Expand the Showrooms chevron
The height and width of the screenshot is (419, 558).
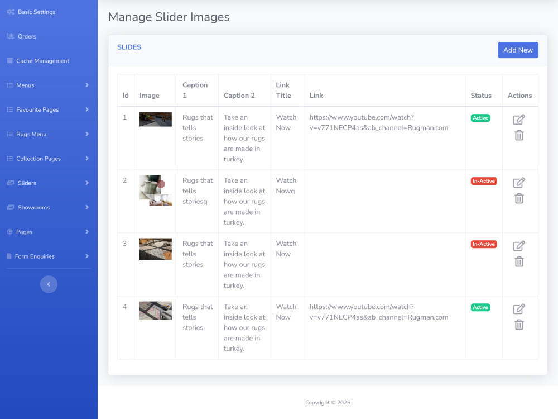point(87,207)
